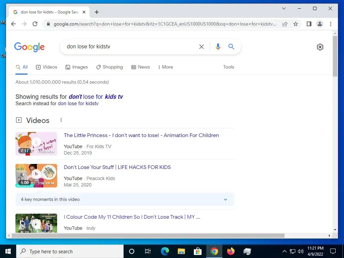The height and width of the screenshot is (258, 344).
Task: Click the padlock site info icon
Action: click(x=48, y=24)
